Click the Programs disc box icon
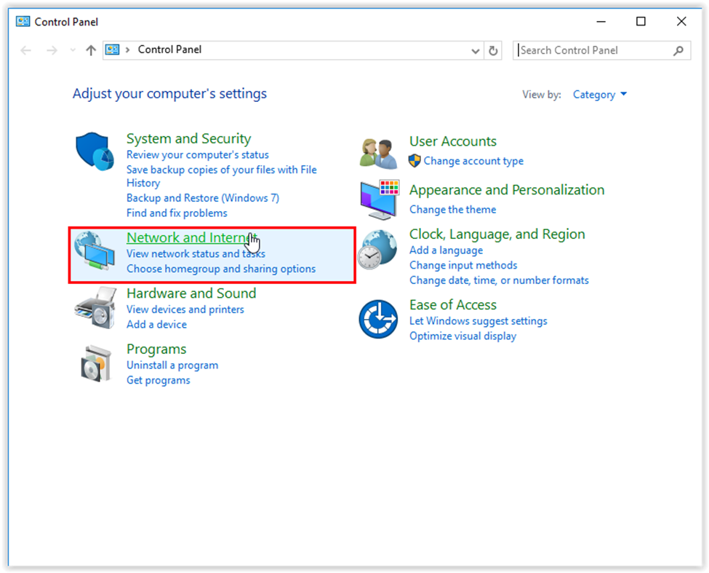Screen dimensions: 709x573 pos(95,363)
